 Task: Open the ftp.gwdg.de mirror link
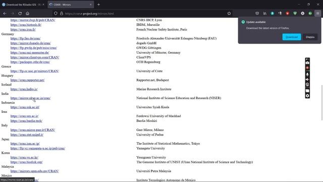pyautogui.click(x=34, y=48)
